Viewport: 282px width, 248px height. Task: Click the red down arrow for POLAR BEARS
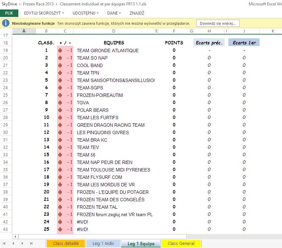click(60, 110)
